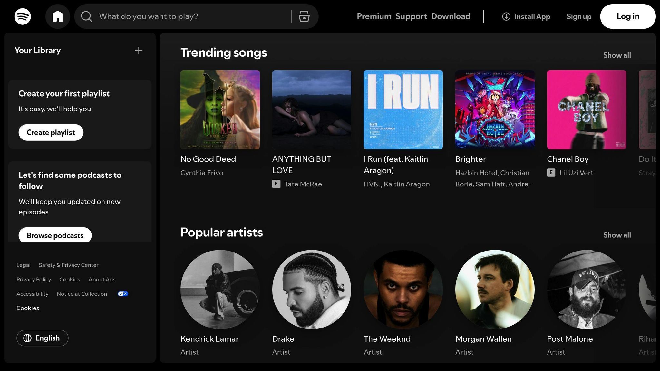Click the Spotify logo
Viewport: 660px width, 371px height.
pos(23,16)
